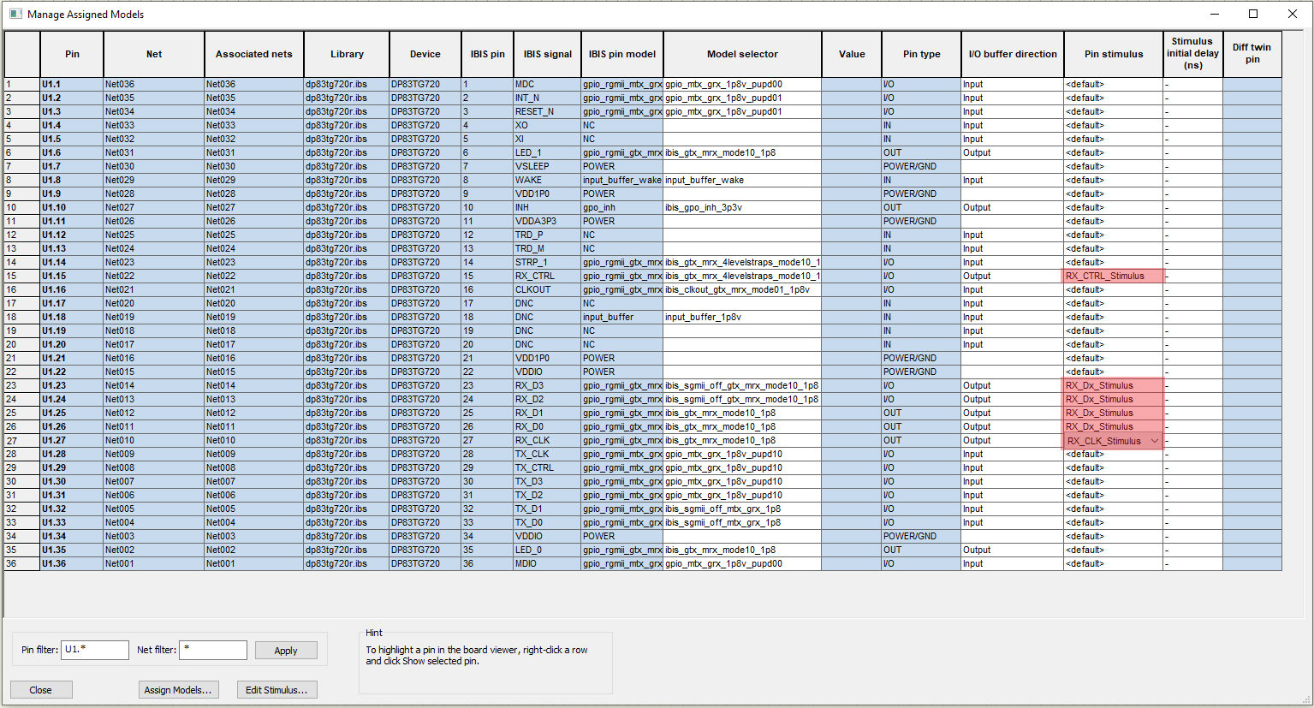Click the Pin type column header
Screen dimensions: 1314x708
pyautogui.click(x=921, y=54)
